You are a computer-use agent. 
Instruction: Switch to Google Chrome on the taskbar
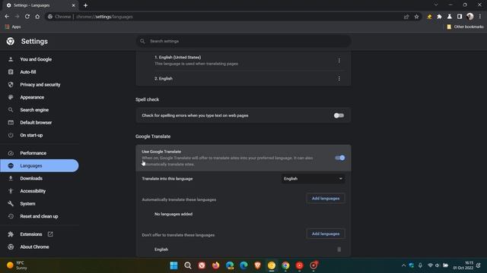[x=285, y=265]
